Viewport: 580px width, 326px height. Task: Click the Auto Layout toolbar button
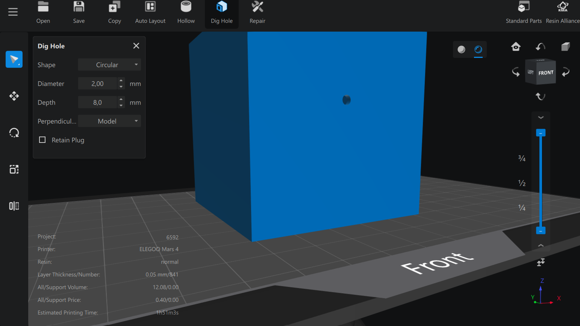pyautogui.click(x=150, y=13)
